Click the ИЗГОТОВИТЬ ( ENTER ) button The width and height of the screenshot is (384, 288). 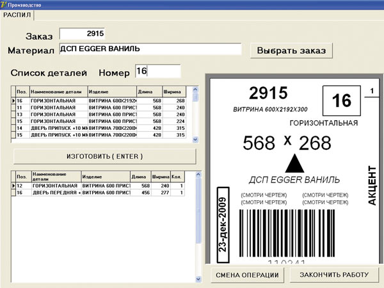coord(105,156)
